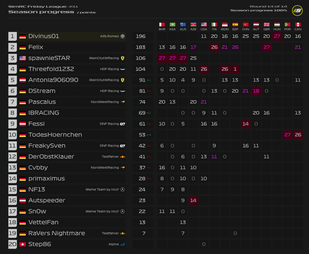Screen dimensions: 309x254
Task: Click the Mercedes logo in NF13 row
Action: click(123, 190)
